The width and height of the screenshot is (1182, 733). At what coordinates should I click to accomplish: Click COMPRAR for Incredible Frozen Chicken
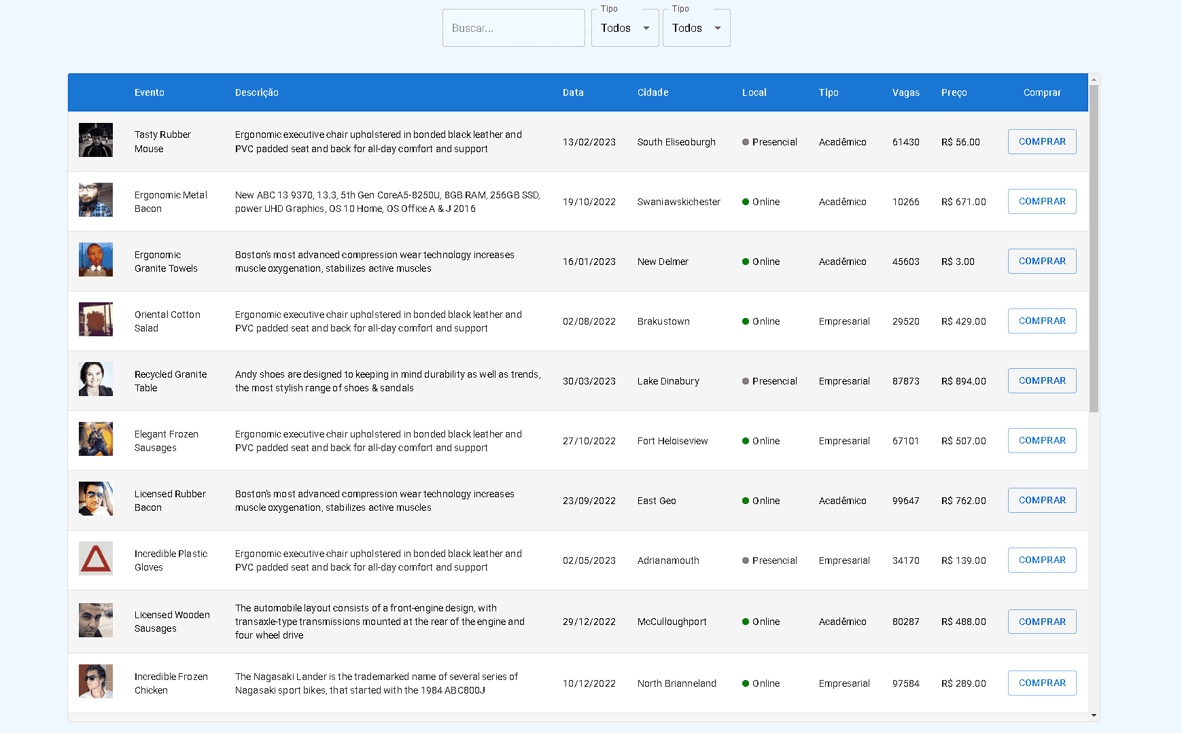[x=1042, y=683]
